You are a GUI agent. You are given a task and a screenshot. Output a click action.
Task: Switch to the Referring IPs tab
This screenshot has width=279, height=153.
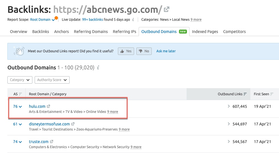click(x=124, y=32)
